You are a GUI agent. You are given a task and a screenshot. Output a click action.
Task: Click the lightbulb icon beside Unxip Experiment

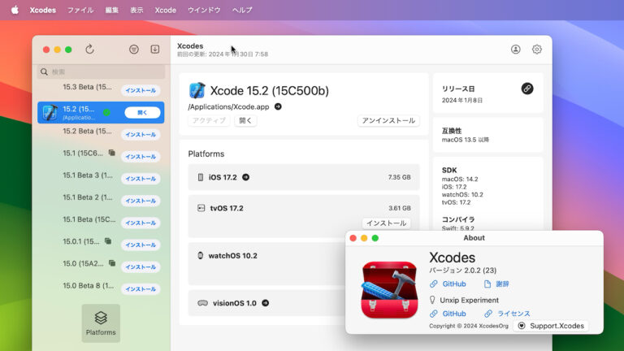[432, 300]
